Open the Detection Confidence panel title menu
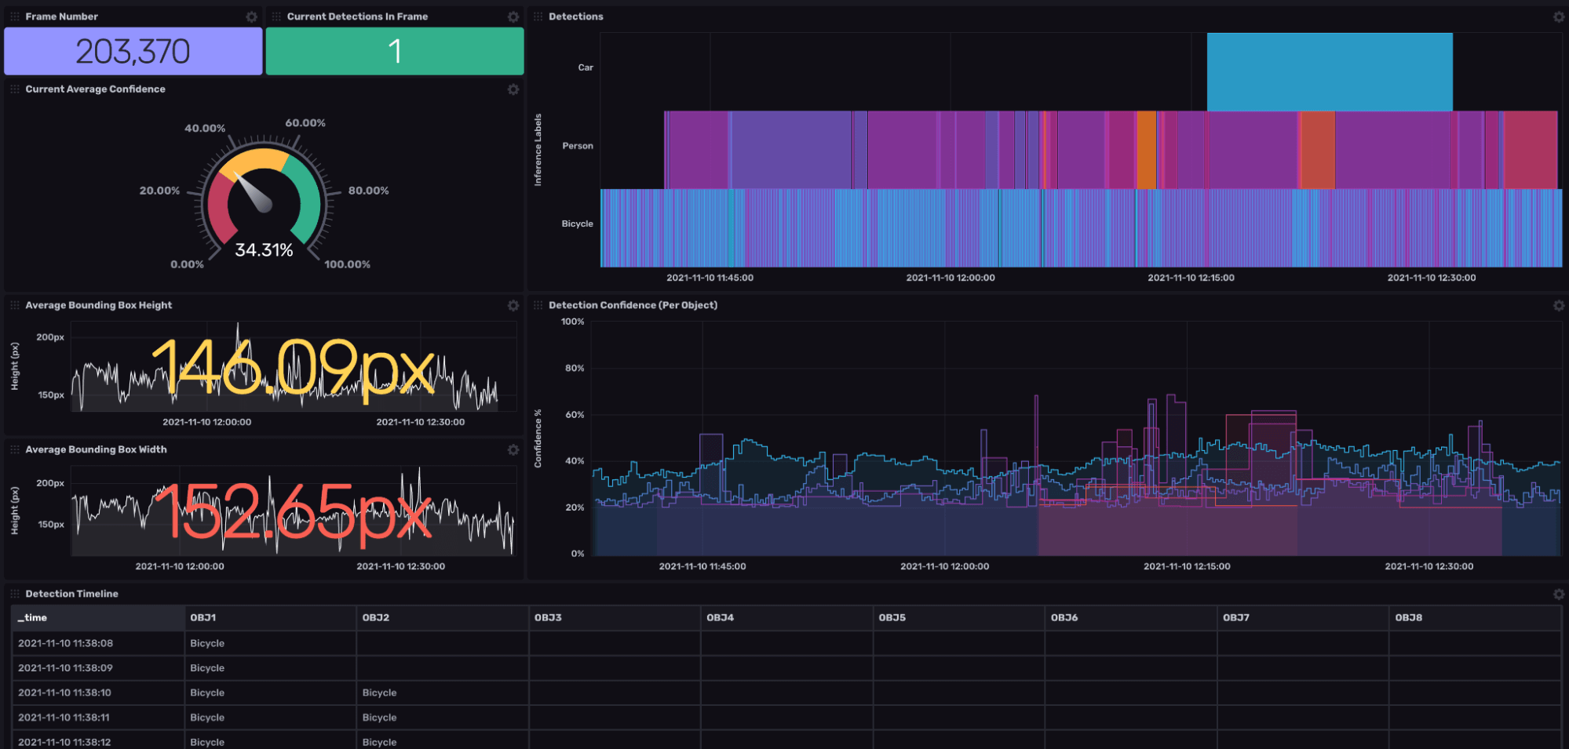The width and height of the screenshot is (1569, 749). [x=633, y=305]
